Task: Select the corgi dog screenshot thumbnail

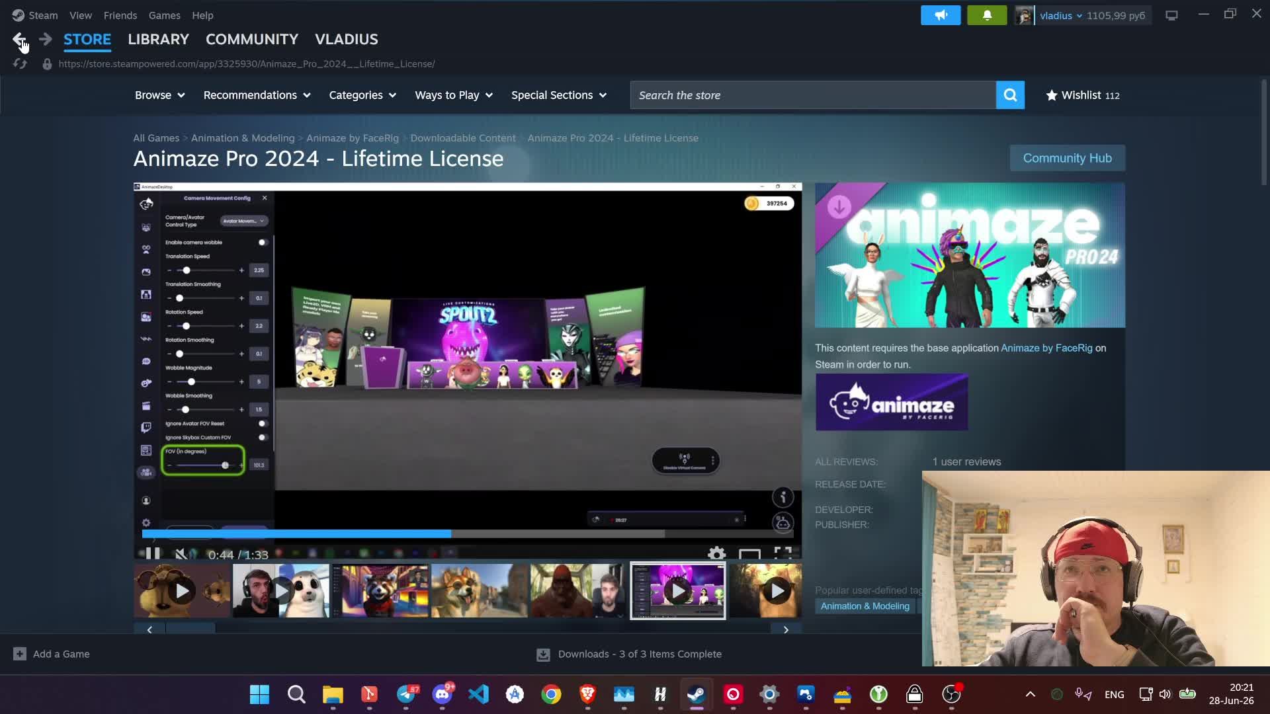Action: click(480, 591)
